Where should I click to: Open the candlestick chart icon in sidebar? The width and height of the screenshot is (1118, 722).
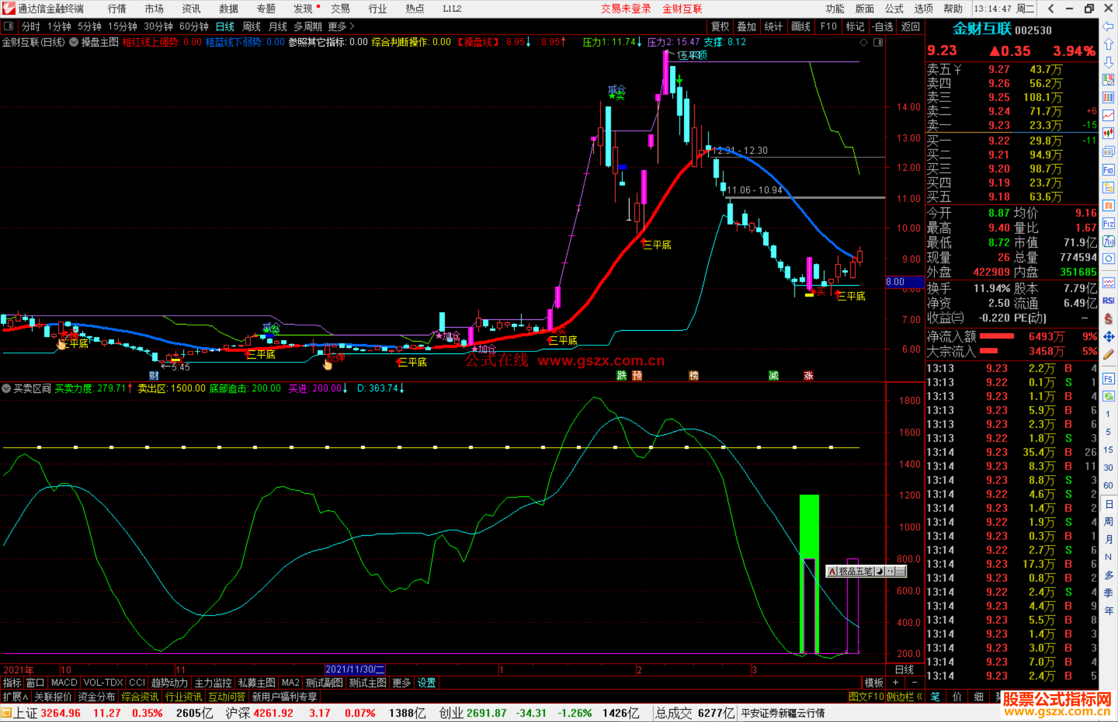click(1108, 134)
